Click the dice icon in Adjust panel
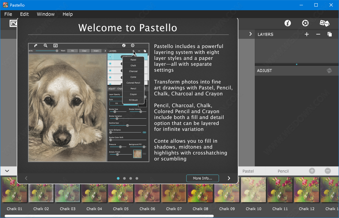This screenshot has height=218, width=339. pyautogui.click(x=329, y=70)
